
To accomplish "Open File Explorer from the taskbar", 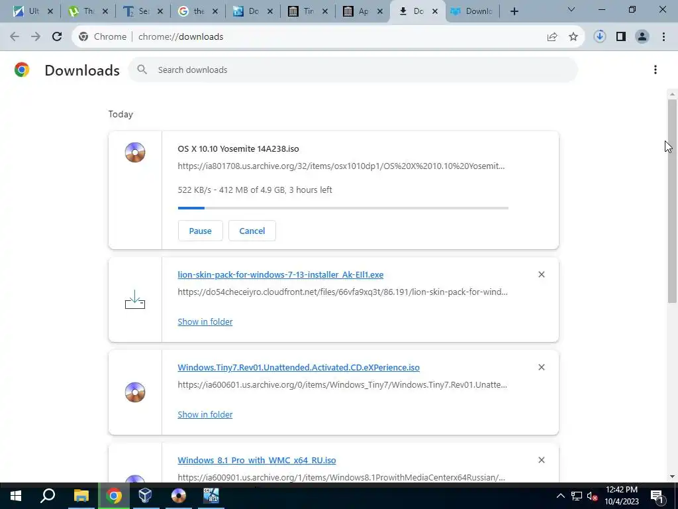I will pyautogui.click(x=81, y=496).
